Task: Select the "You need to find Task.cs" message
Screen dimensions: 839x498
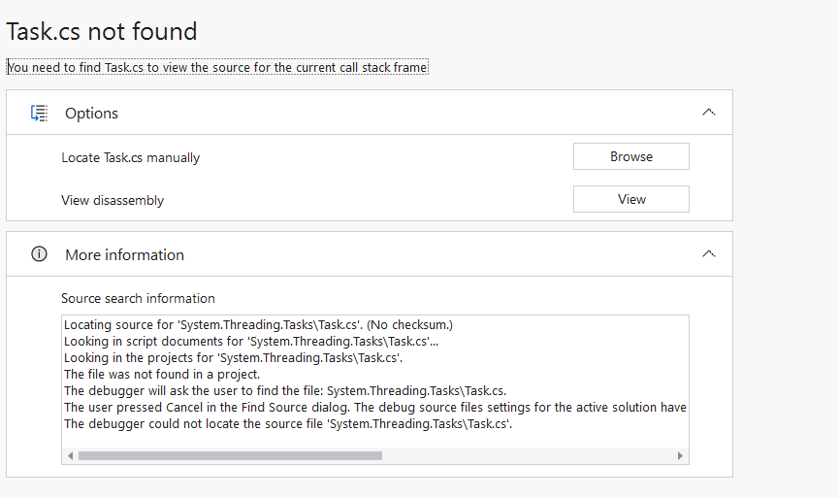Action: 217,68
